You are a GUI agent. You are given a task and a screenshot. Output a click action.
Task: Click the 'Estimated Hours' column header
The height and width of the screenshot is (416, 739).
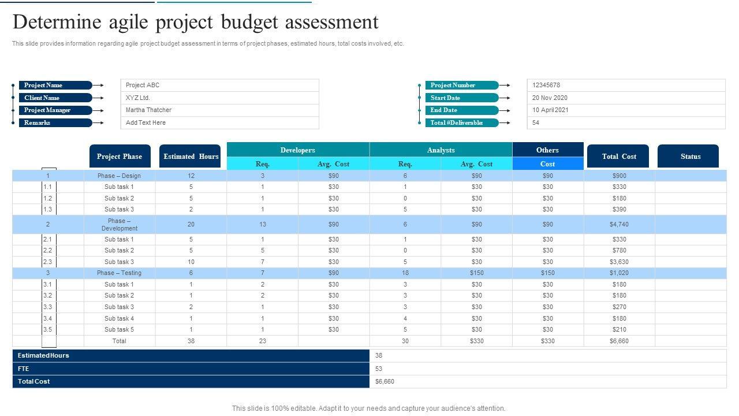(191, 156)
